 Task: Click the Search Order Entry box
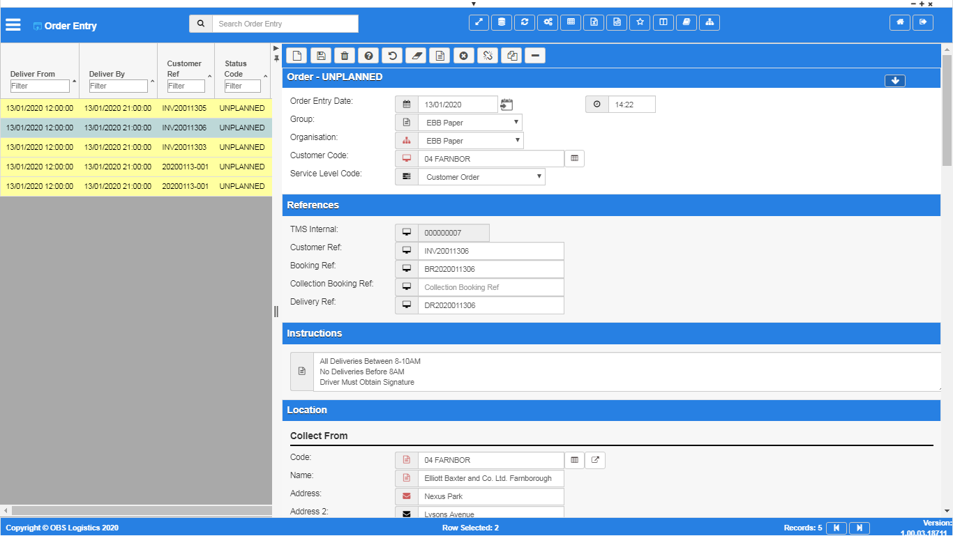tap(285, 24)
